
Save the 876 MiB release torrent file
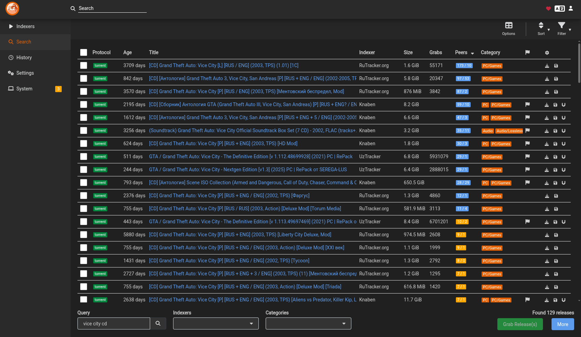(x=556, y=92)
